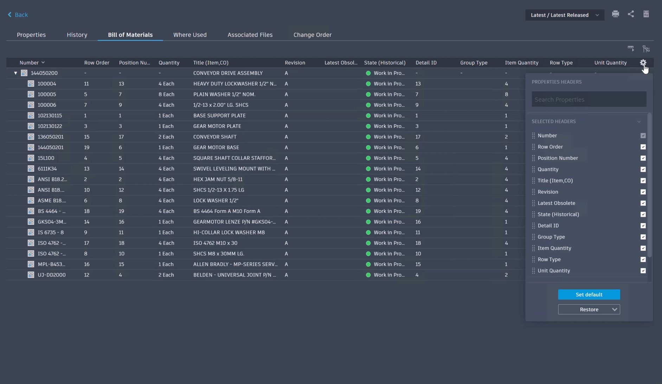Click the Set default button

click(589, 295)
